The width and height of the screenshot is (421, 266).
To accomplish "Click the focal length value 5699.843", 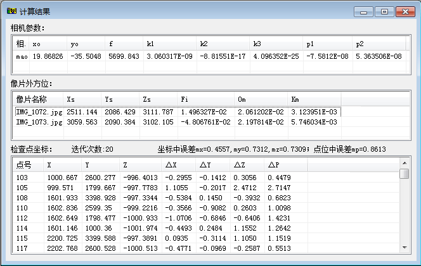I will point(124,56).
